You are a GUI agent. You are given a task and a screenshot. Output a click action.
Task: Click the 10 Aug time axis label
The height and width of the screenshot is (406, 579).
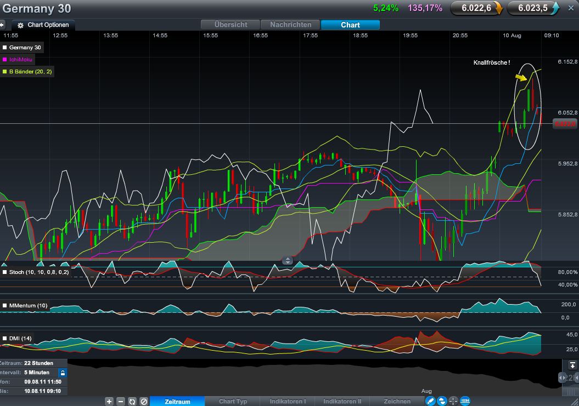point(512,36)
